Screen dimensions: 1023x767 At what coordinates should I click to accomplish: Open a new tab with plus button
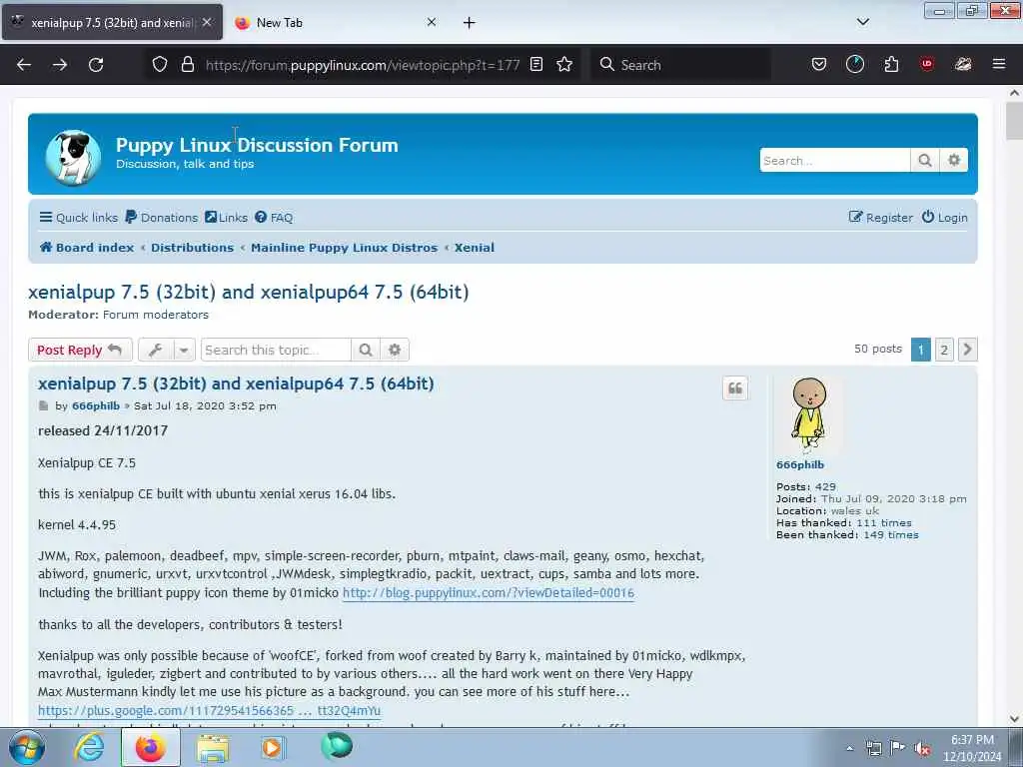470,23
